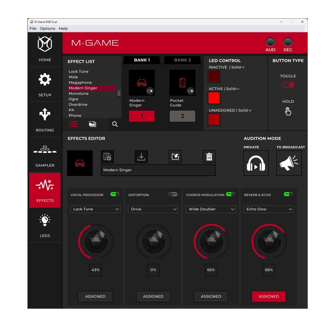
Task: Open the HOME section in sidebar
Action: [x=44, y=49]
